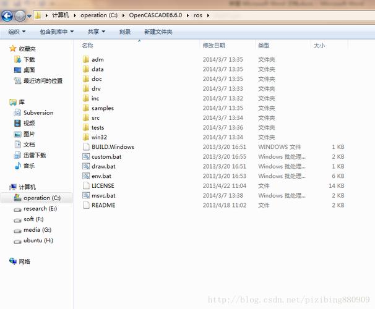Viewport: 375px width, 309px height.
Task: Select 计算机 in the navigation pane
Action: pyautogui.click(x=27, y=187)
